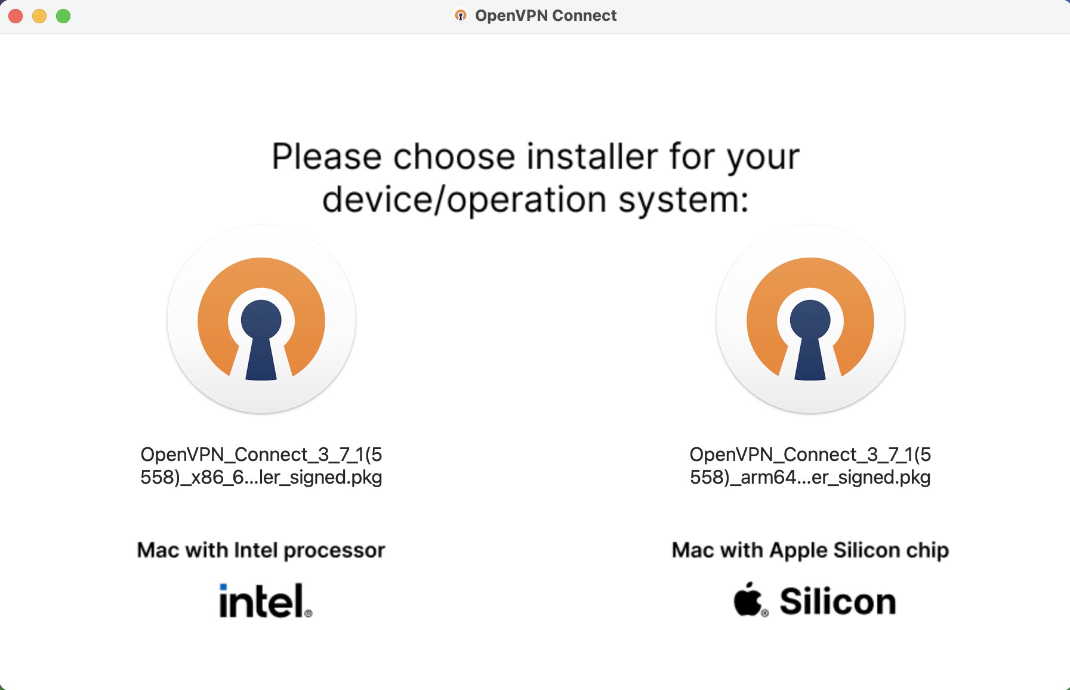Select the arm64 signed .pkg filename
This screenshot has width=1070, height=690.
[810, 466]
